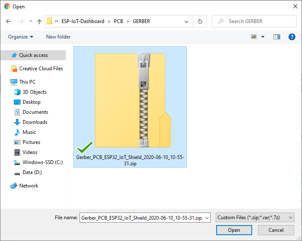The image size is (302, 241).
Task: Open the PCB breadcrumb folder
Action: [x=119, y=21]
